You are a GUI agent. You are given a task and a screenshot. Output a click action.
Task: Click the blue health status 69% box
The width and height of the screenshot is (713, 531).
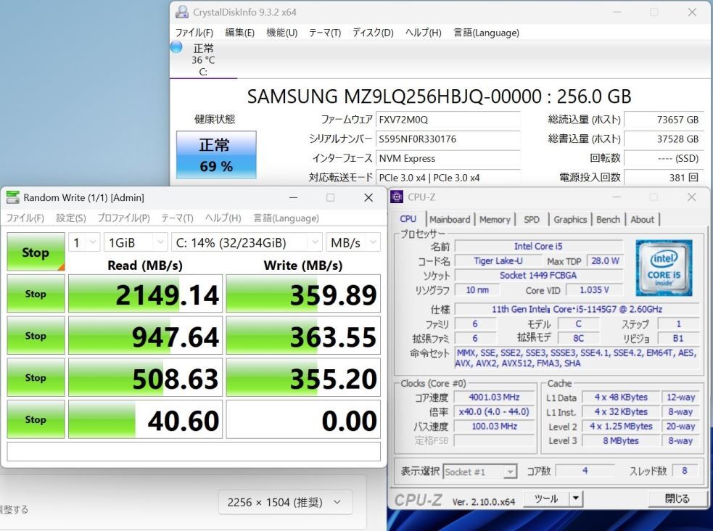[216, 155]
